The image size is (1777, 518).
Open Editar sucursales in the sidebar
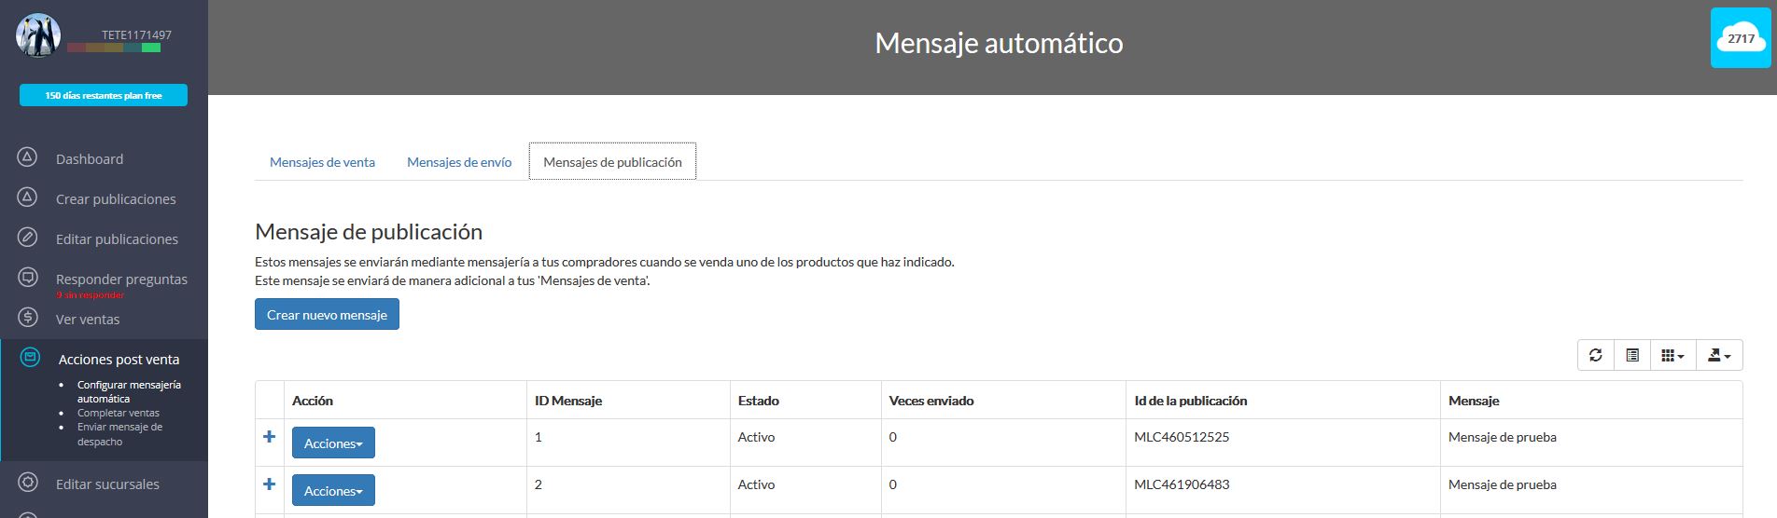(x=107, y=484)
